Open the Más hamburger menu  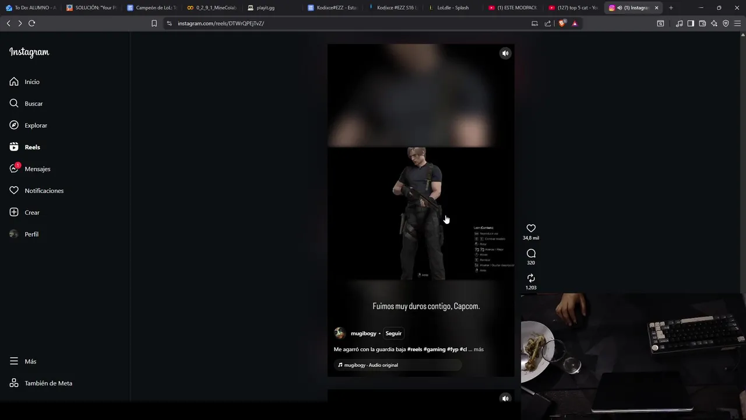23,361
